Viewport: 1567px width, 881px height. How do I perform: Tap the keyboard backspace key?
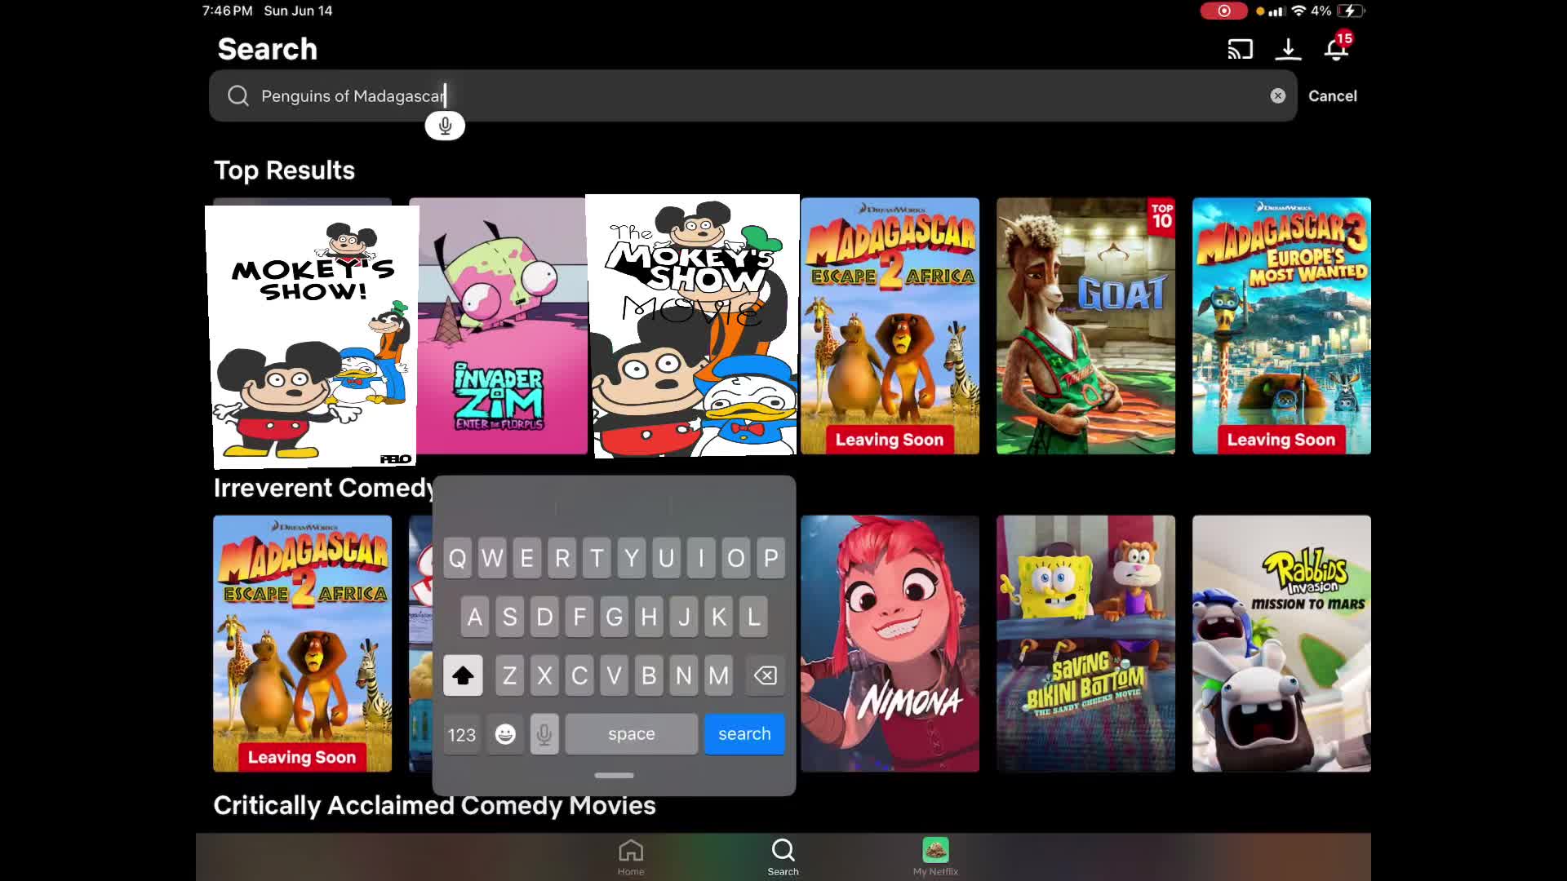click(x=766, y=675)
